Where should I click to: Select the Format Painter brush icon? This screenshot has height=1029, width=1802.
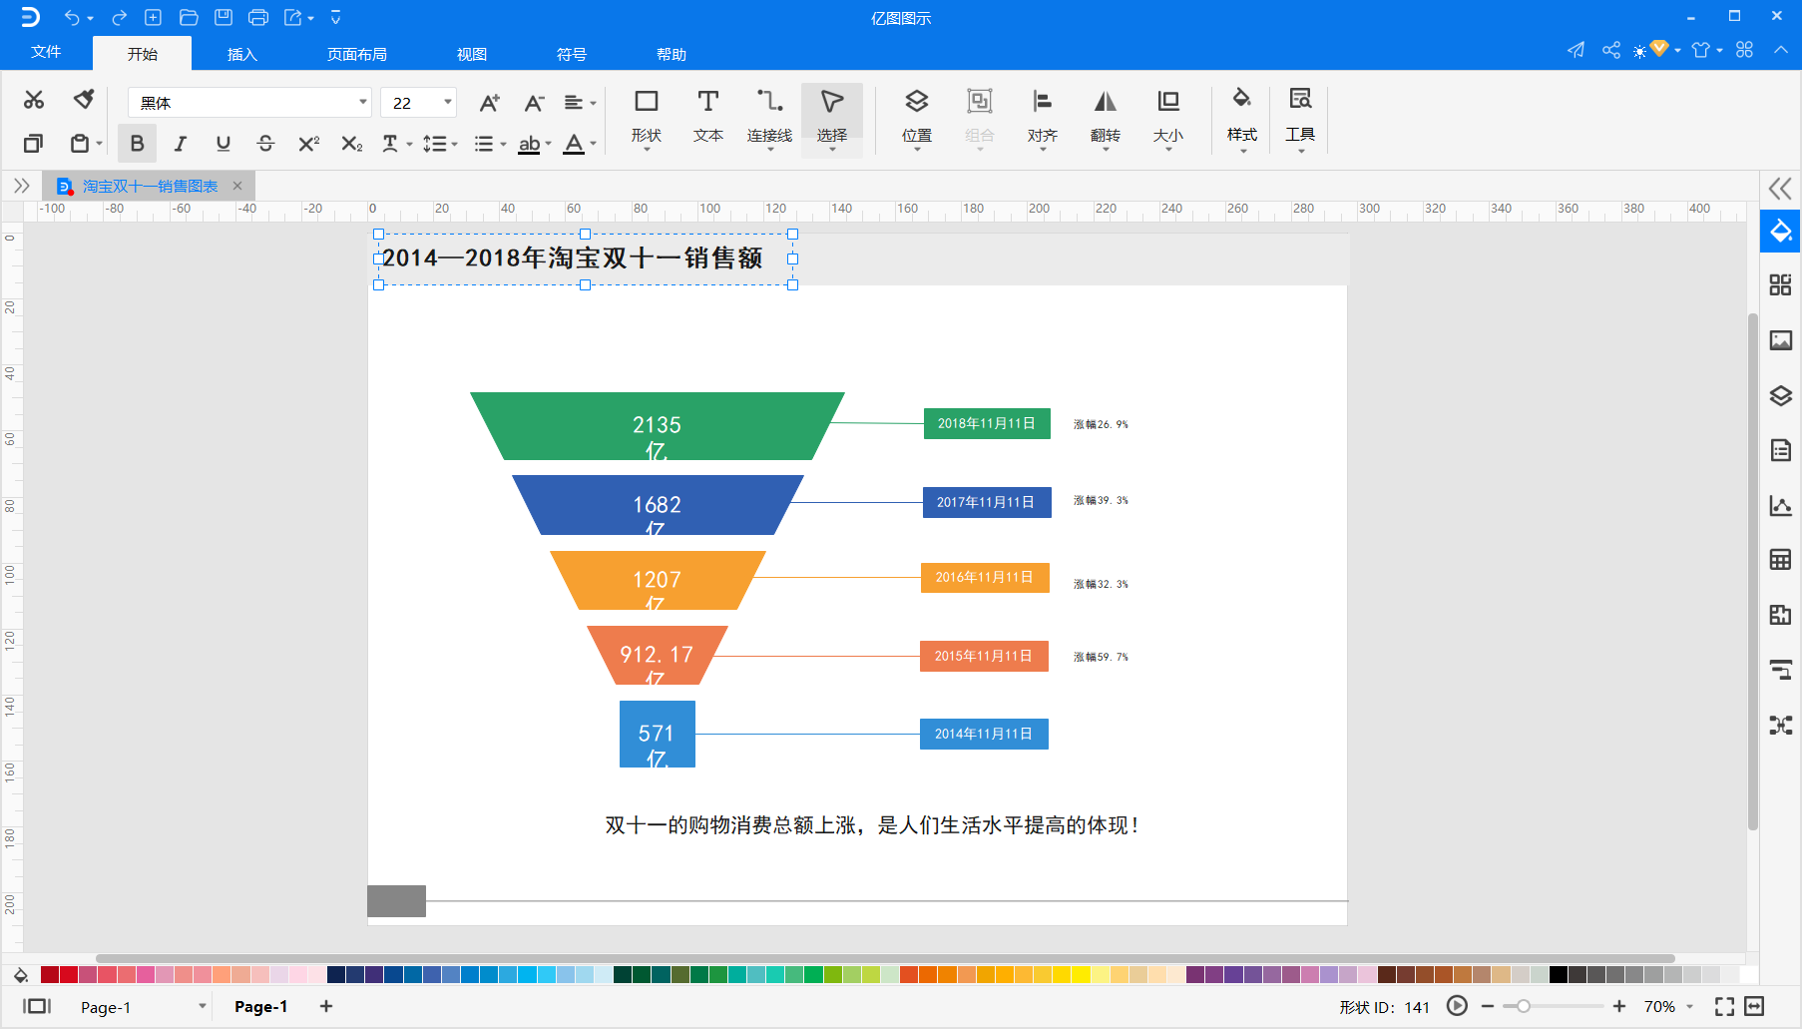(x=84, y=100)
